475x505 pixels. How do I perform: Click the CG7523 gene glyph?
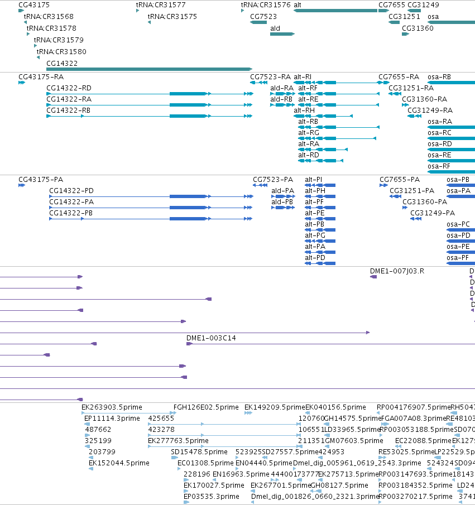[258, 22]
